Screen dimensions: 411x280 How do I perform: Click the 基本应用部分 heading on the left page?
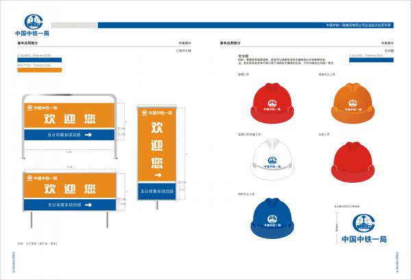tap(28, 42)
